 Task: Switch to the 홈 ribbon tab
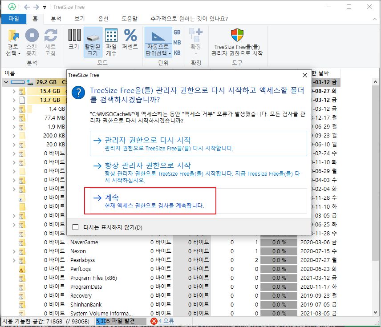35,19
